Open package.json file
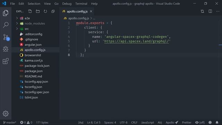 tap(34, 71)
